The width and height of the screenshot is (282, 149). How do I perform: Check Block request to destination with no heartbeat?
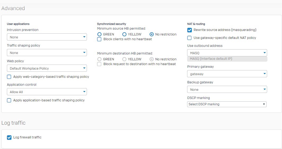point(99,64)
